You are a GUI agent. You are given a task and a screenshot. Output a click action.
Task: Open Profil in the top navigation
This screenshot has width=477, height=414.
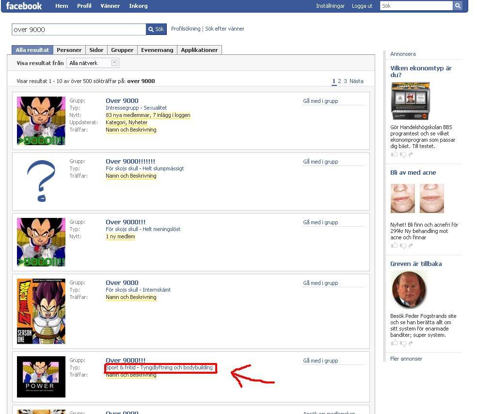pyautogui.click(x=84, y=6)
